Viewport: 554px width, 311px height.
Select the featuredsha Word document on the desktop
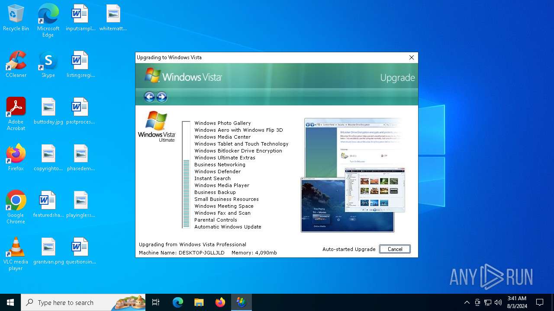pos(48,205)
